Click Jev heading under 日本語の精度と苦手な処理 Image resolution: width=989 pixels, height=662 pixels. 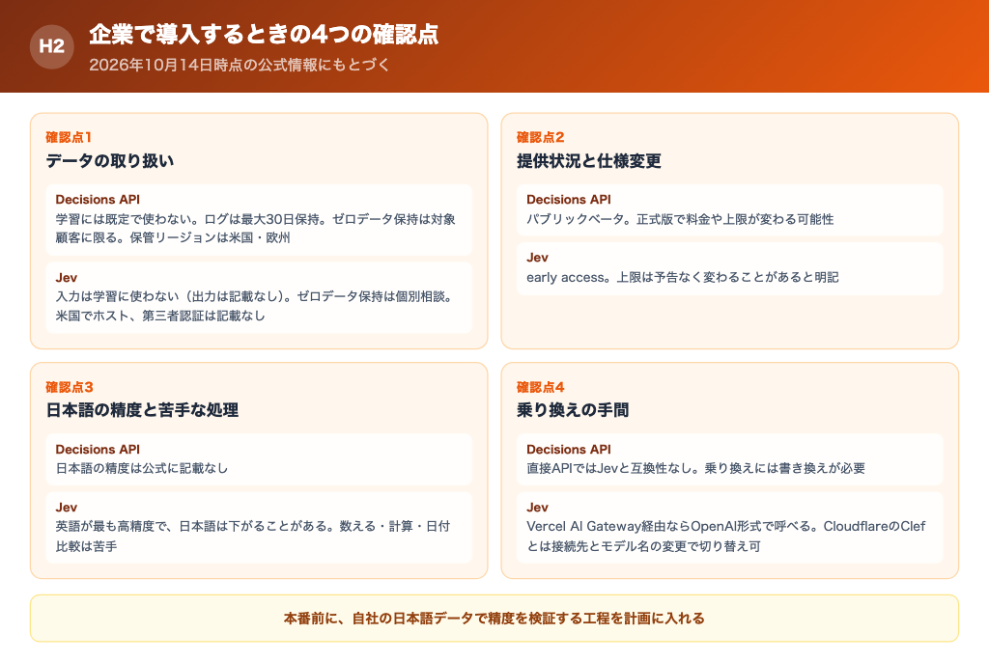point(67,507)
